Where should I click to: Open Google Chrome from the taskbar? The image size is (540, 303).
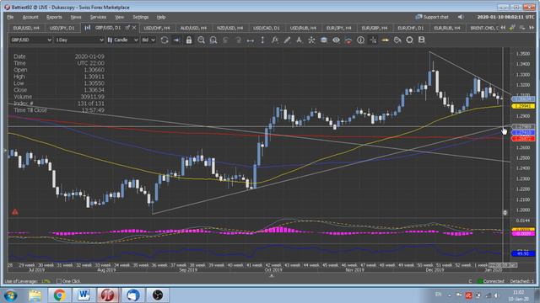click(x=60, y=295)
